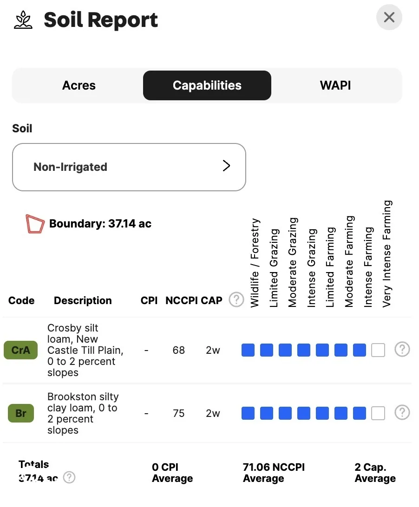Click the green CrA soil code badge
419x507 pixels.
[20, 350]
